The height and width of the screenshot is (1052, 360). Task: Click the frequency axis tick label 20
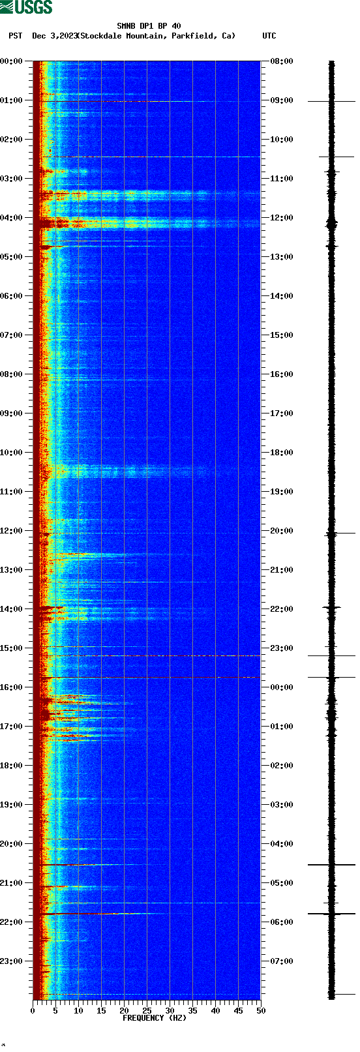124,1011
